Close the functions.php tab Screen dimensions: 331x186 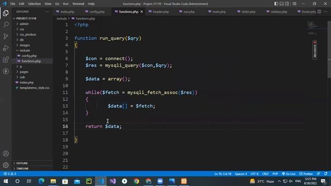(142, 11)
